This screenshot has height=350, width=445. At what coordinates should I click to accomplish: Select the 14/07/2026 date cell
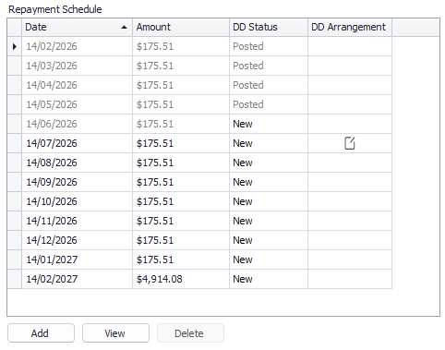click(x=77, y=143)
